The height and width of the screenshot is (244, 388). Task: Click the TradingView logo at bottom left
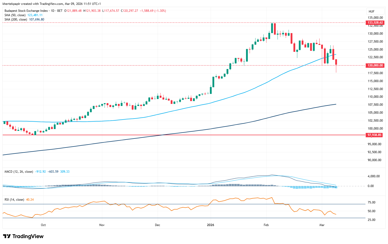coord(23,236)
